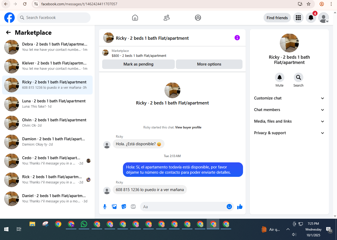Open the Windows notification center
This screenshot has height=240, width=337.
(329, 229)
